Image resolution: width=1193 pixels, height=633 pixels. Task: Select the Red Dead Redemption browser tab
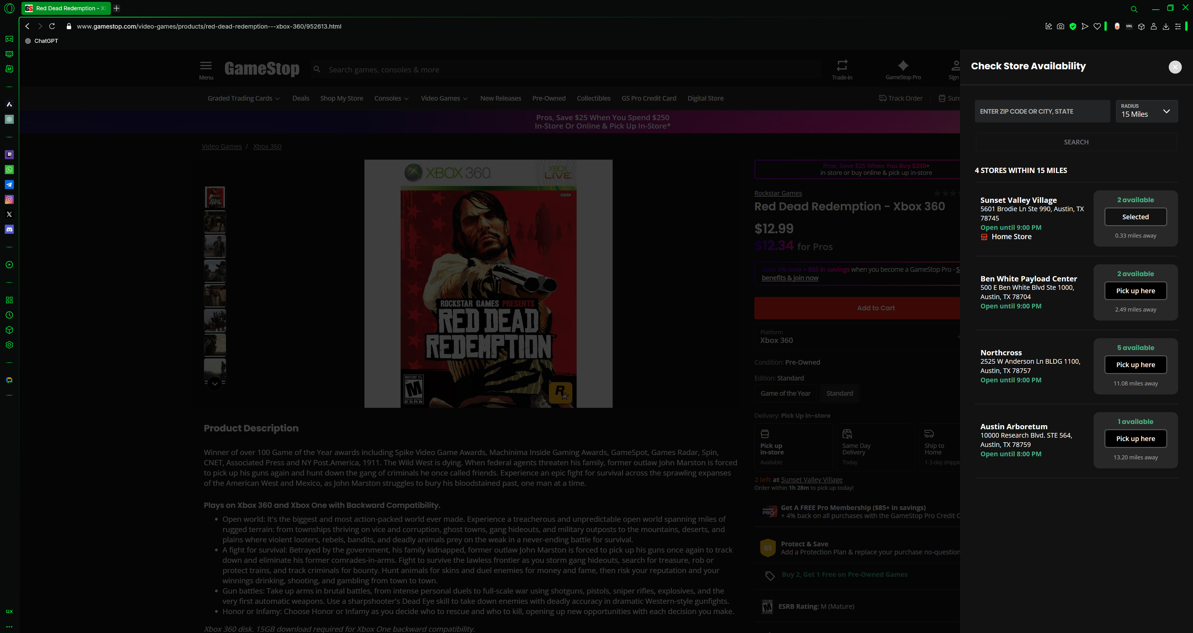pos(66,8)
